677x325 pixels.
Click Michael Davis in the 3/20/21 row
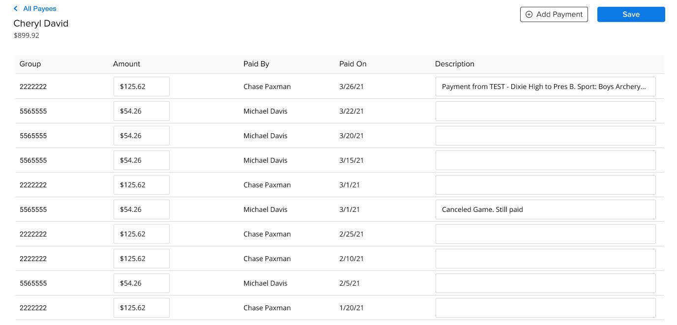(265, 136)
